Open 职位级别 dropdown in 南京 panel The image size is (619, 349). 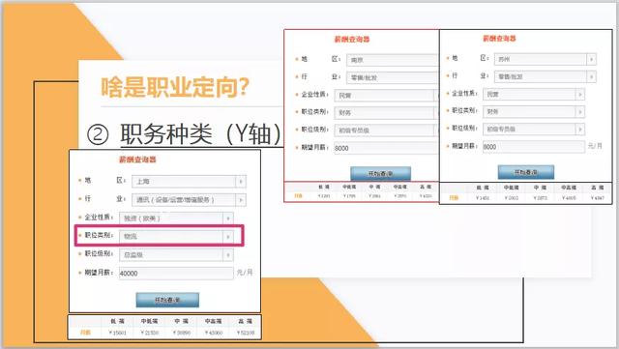(x=387, y=130)
